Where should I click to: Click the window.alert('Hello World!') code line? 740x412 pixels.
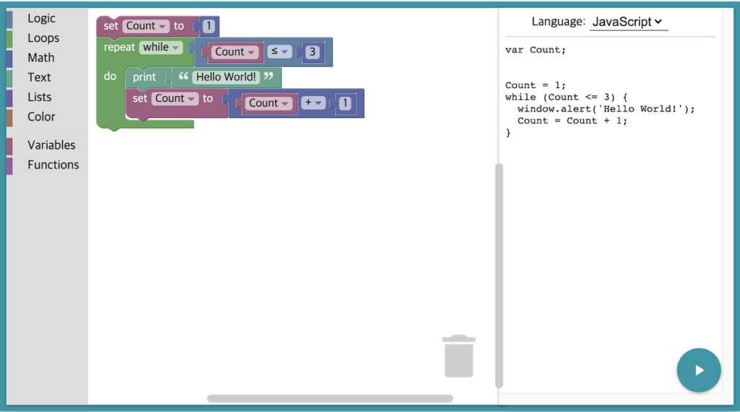[x=606, y=109]
